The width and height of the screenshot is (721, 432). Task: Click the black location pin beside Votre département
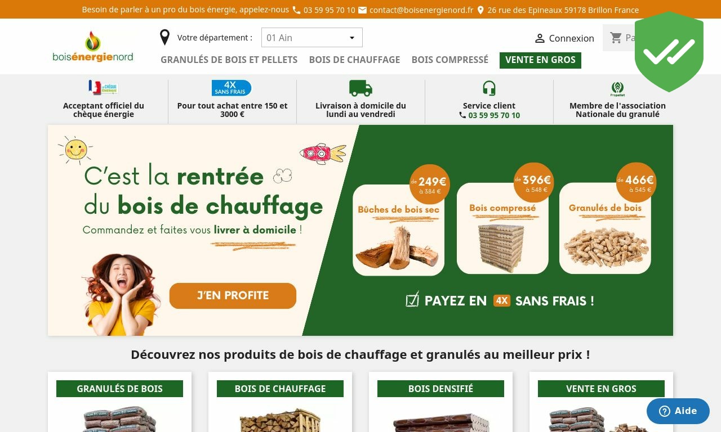tap(164, 38)
